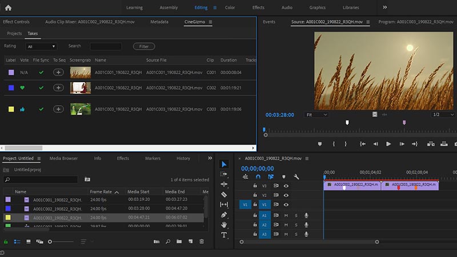Image resolution: width=457 pixels, height=257 pixels.
Task: Play the source clip
Action: coord(388,144)
